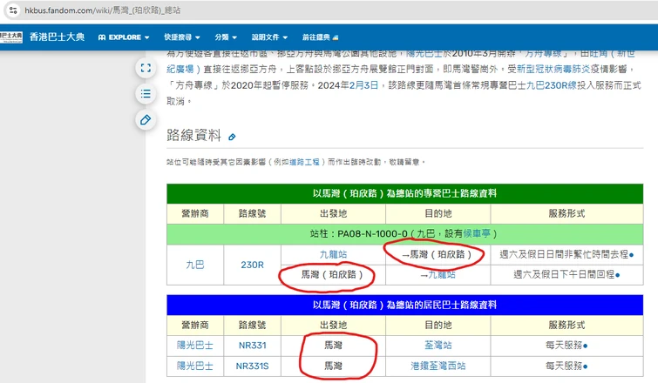Click the 週六及假日下午日間回程 cell

pyautogui.click(x=566, y=274)
